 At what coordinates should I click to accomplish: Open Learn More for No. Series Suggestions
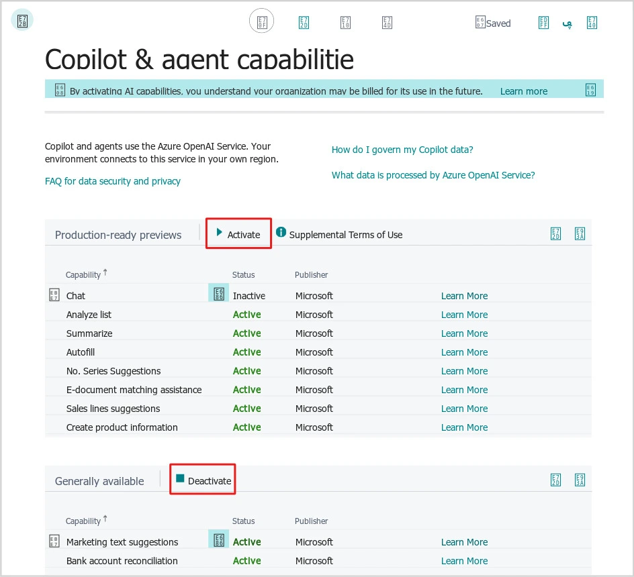(x=464, y=371)
